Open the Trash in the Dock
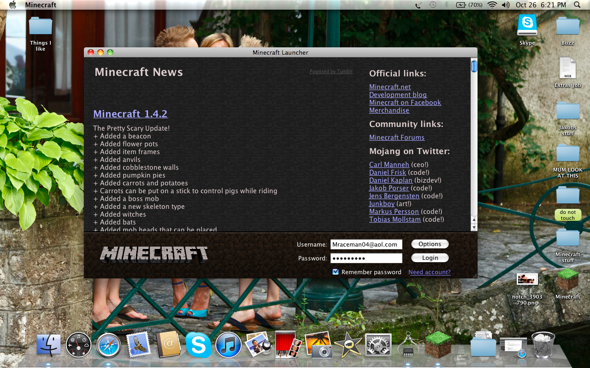Image resolution: width=590 pixels, height=368 pixels. click(543, 345)
